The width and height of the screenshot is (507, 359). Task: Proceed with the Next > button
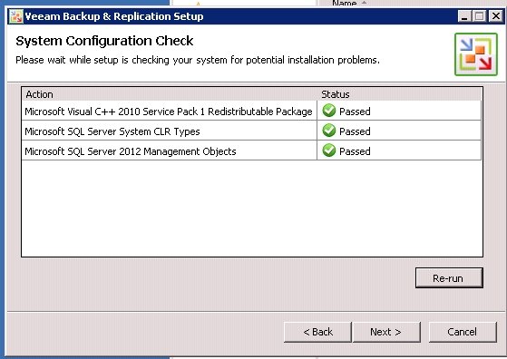pos(386,332)
